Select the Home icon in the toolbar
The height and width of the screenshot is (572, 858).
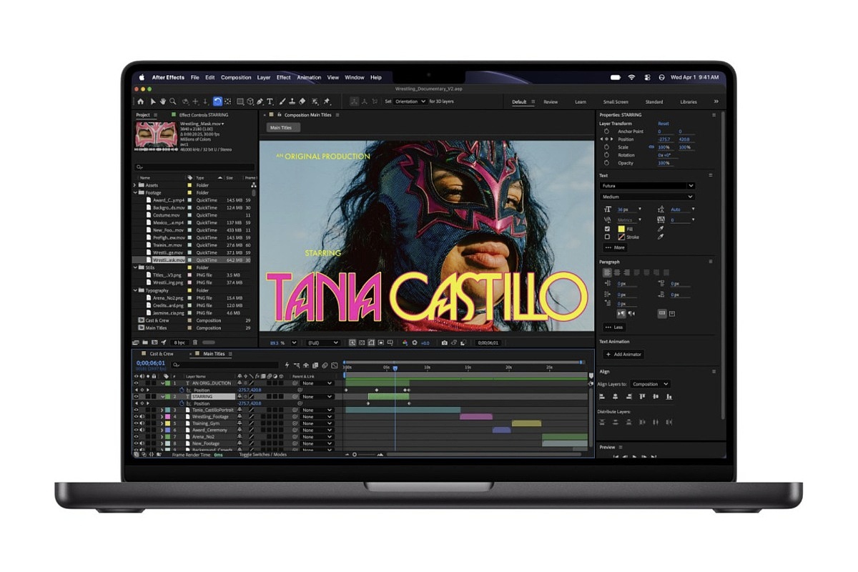(140, 102)
